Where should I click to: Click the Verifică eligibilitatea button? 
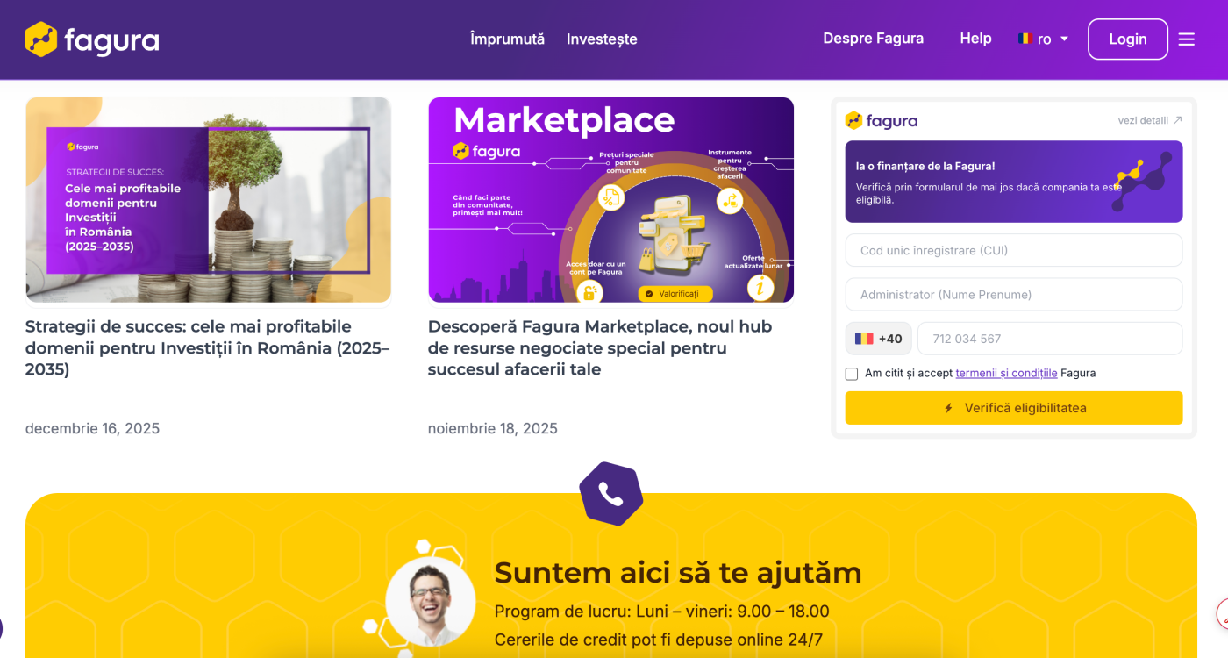click(x=1014, y=408)
